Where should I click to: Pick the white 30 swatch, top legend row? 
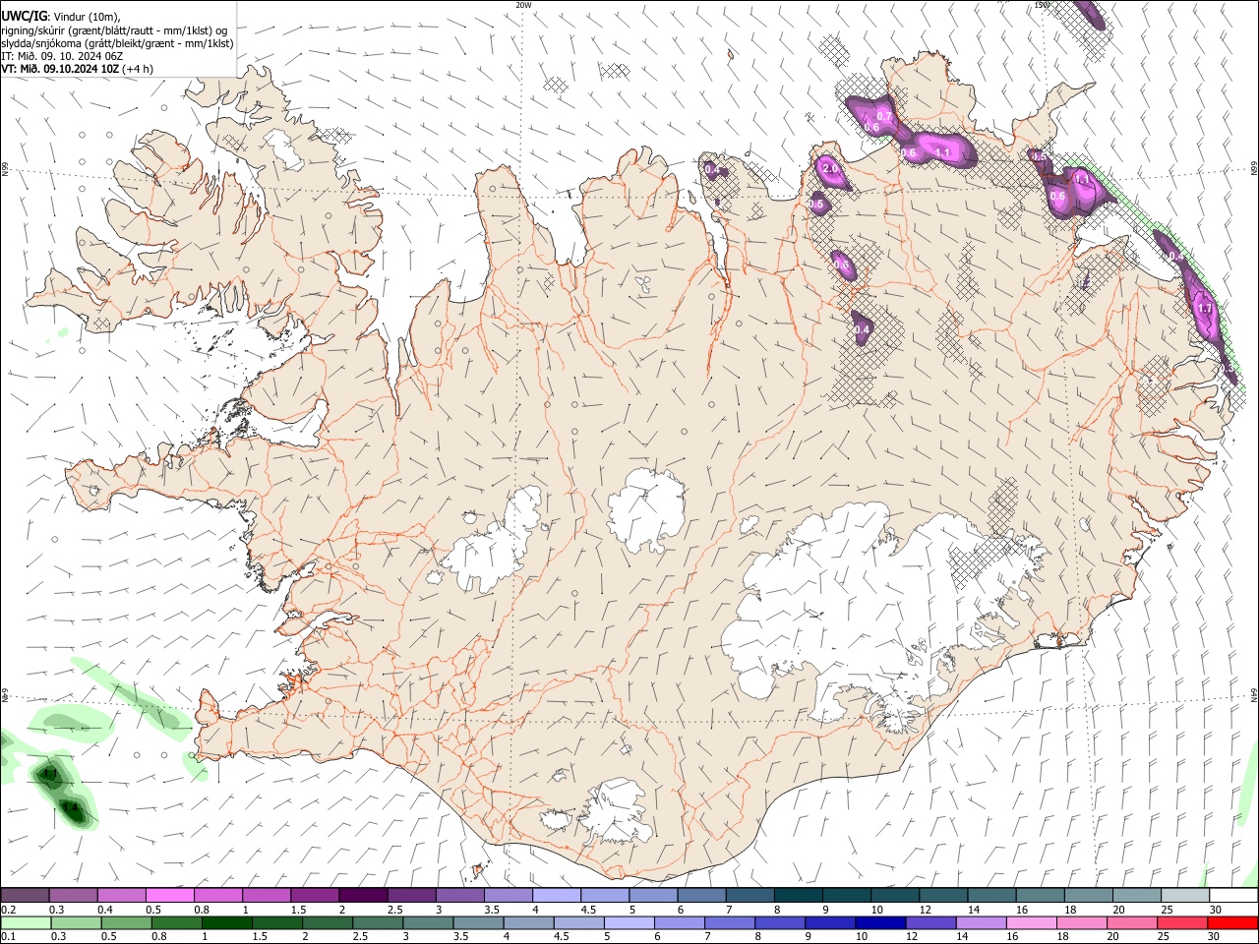coord(1232,896)
